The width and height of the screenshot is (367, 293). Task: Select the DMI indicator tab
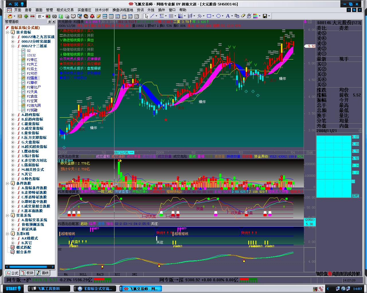[x=134, y=274]
